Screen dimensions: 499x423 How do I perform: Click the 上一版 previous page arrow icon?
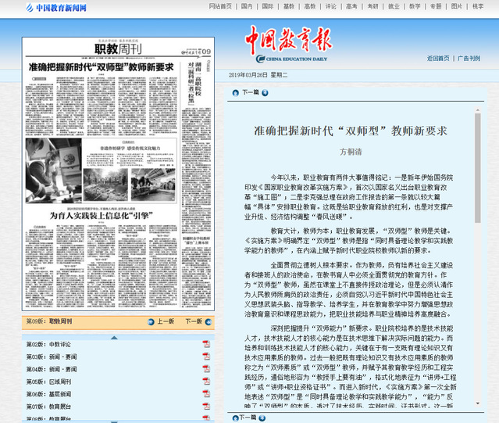(x=151, y=321)
